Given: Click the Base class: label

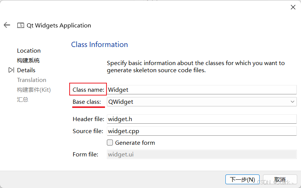Looking at the screenshot, I should click(x=87, y=102).
